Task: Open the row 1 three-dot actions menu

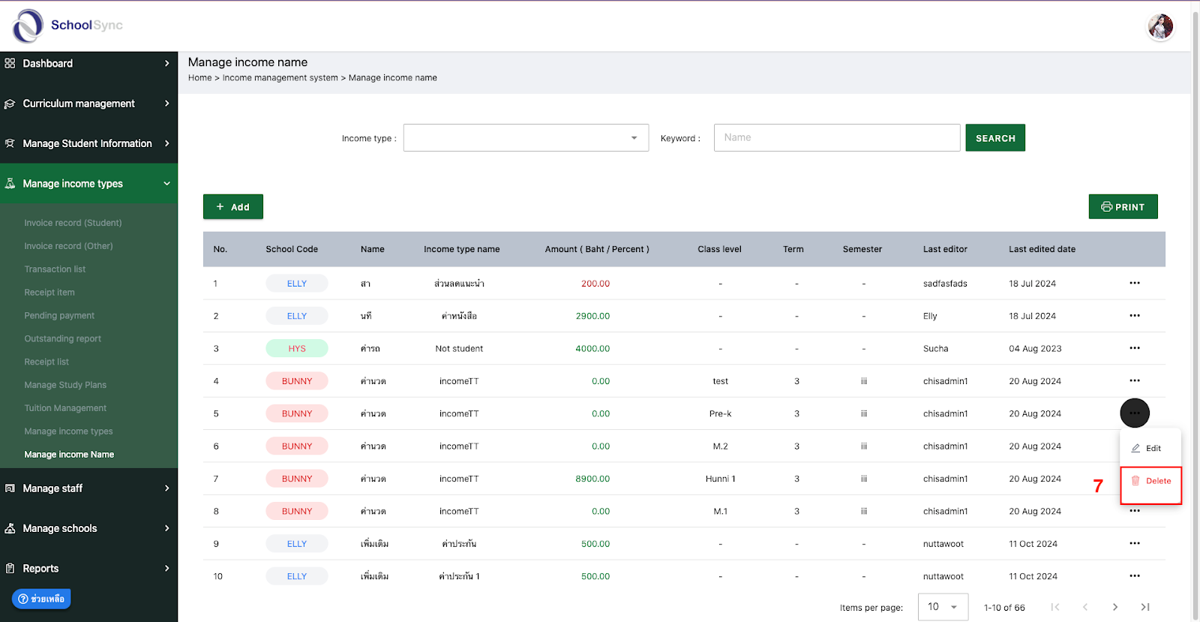Action: click(1135, 283)
